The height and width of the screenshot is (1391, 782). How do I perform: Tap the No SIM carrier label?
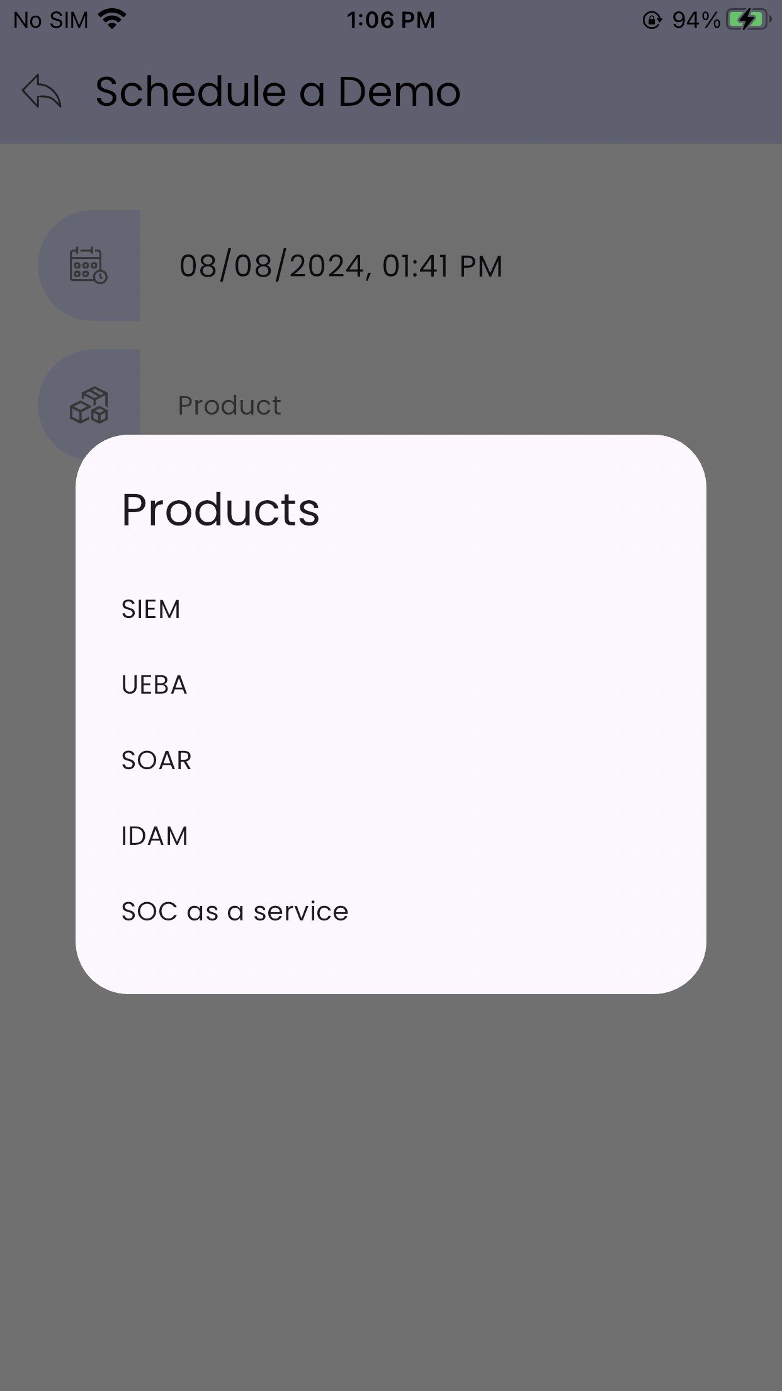pos(51,20)
